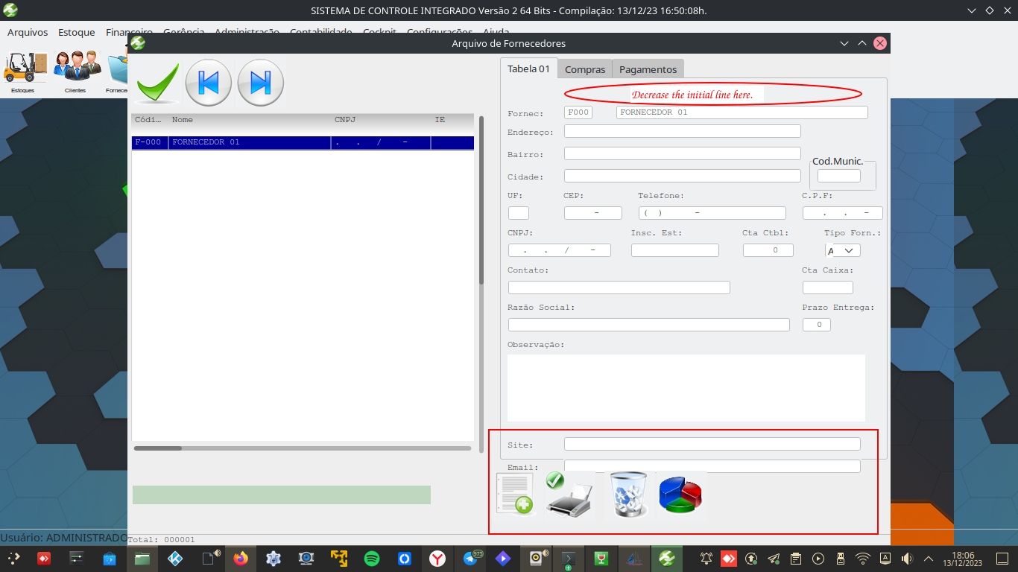Focus the Cod.Munic. field
Viewport: 1018px width, 572px height.
click(839, 176)
